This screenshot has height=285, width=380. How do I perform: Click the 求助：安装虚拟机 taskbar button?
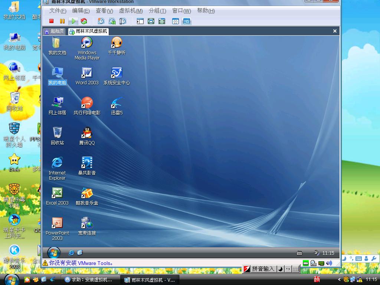tap(91, 279)
